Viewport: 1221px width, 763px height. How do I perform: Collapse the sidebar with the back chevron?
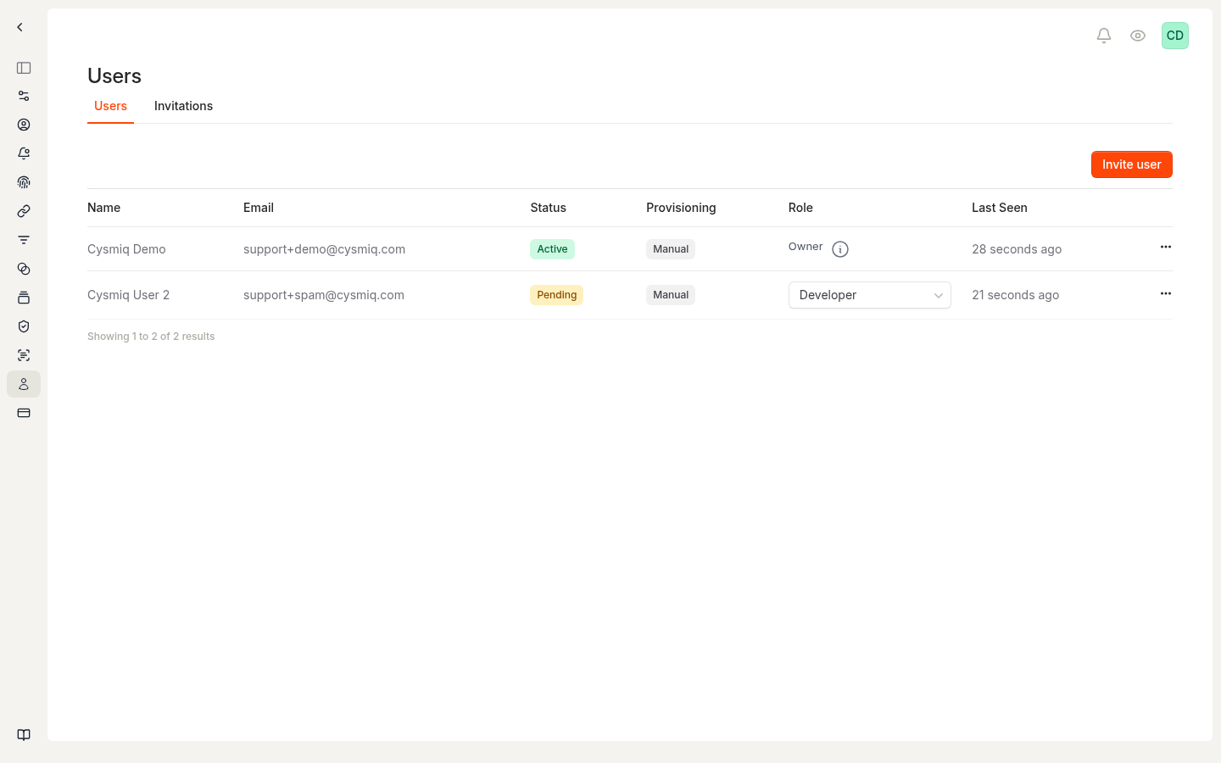pos(20,26)
